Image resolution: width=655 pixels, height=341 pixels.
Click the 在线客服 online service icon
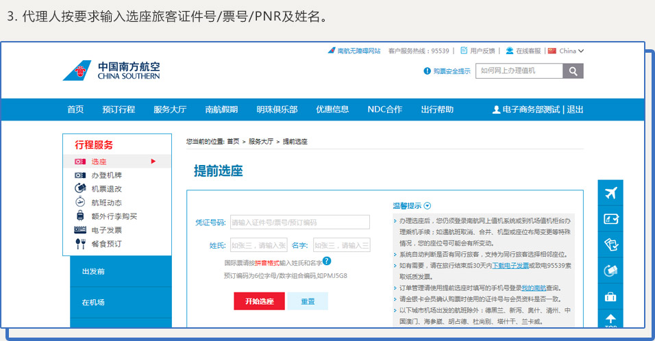click(x=509, y=51)
